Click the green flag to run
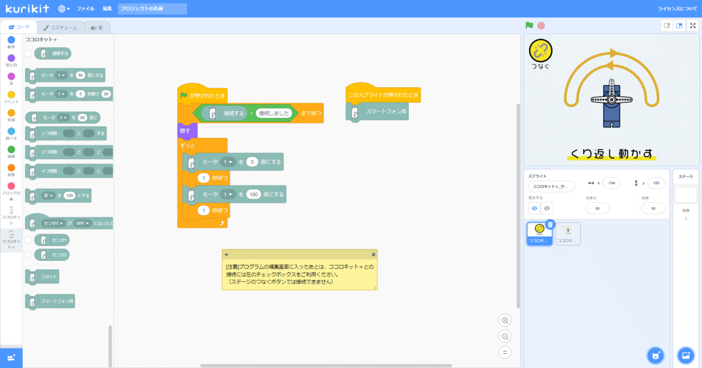 (x=529, y=26)
